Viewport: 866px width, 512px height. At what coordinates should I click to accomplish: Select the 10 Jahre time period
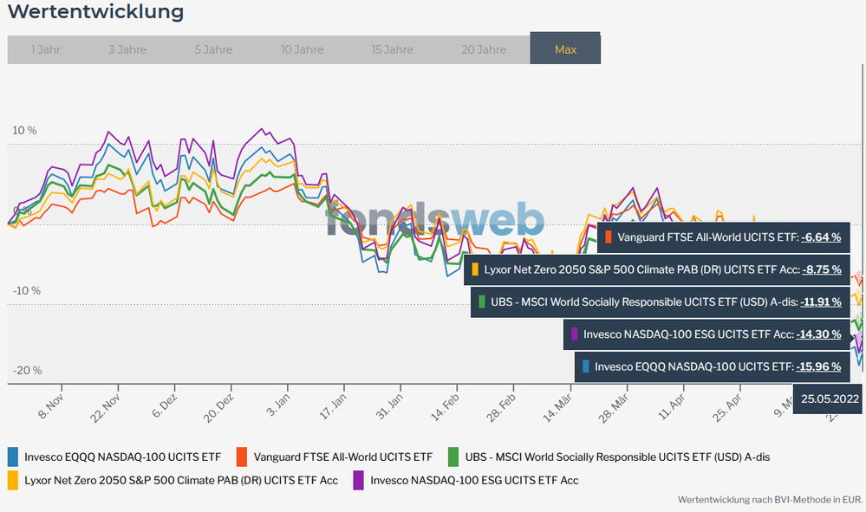(x=302, y=49)
